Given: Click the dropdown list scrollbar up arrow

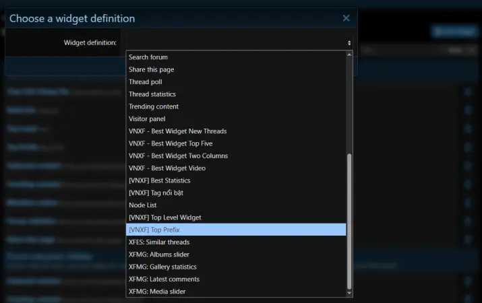Looking at the screenshot, I should [349, 55].
